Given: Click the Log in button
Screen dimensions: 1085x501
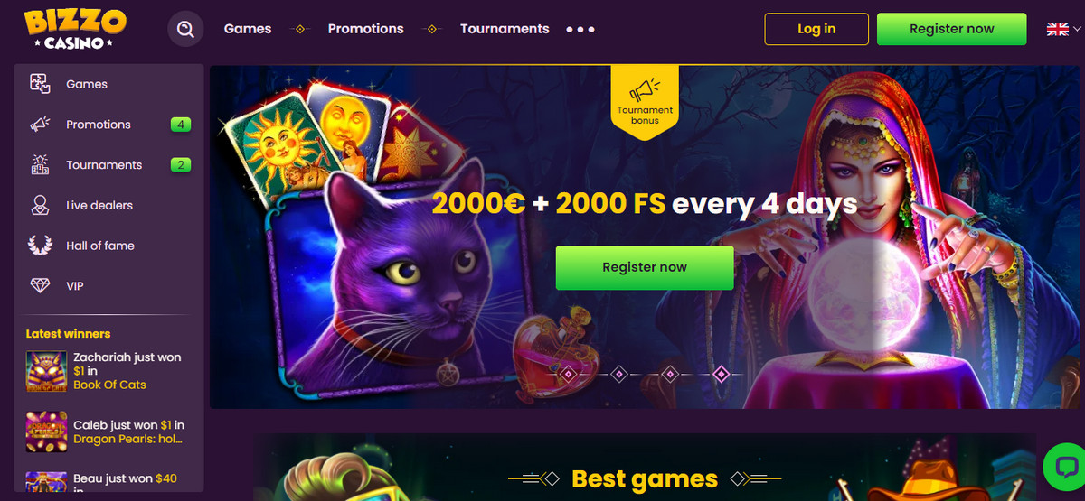Looking at the screenshot, I should click(x=816, y=29).
